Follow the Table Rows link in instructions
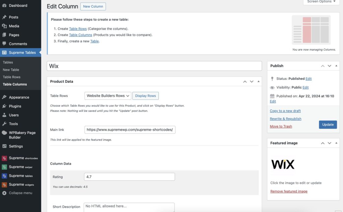 (78, 29)
